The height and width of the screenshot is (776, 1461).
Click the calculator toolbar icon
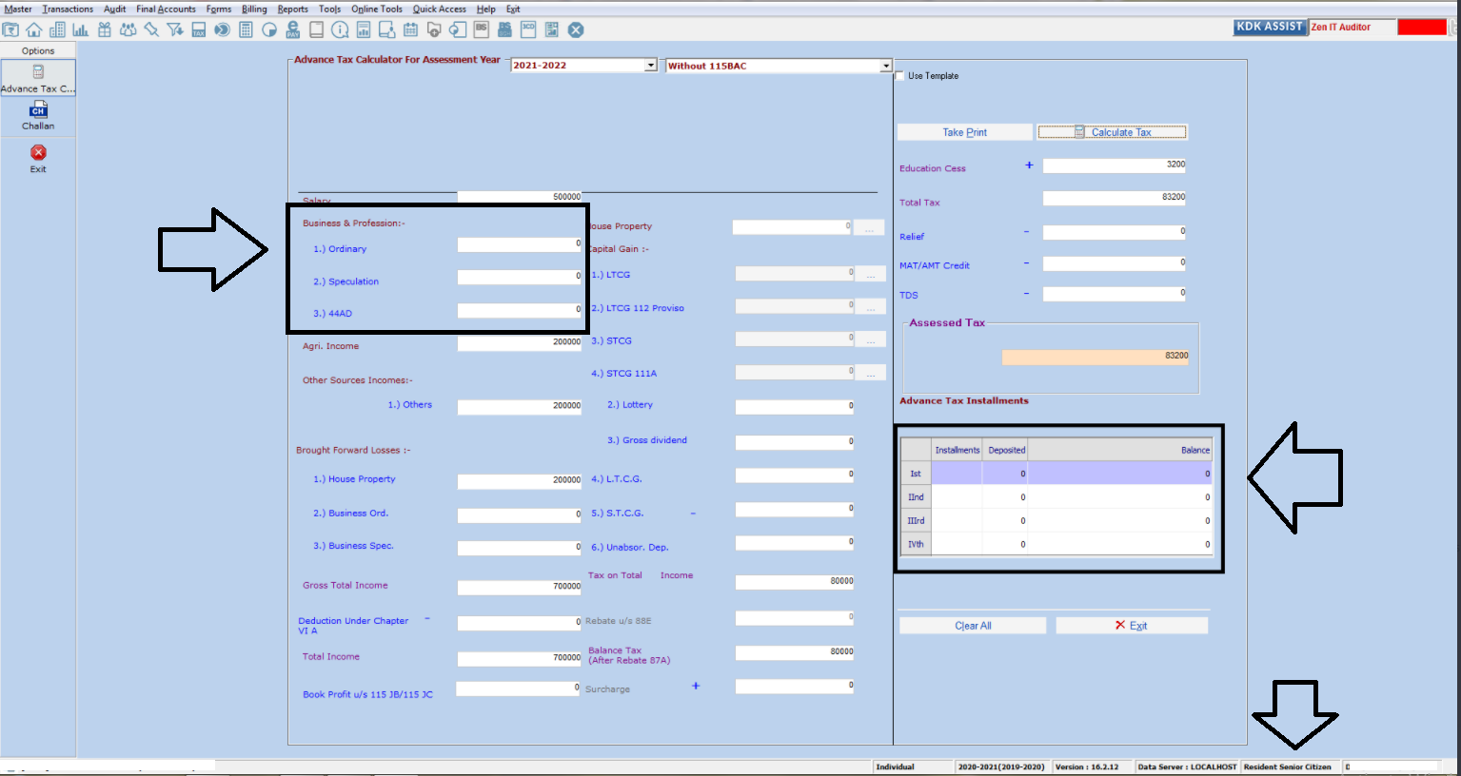[246, 29]
